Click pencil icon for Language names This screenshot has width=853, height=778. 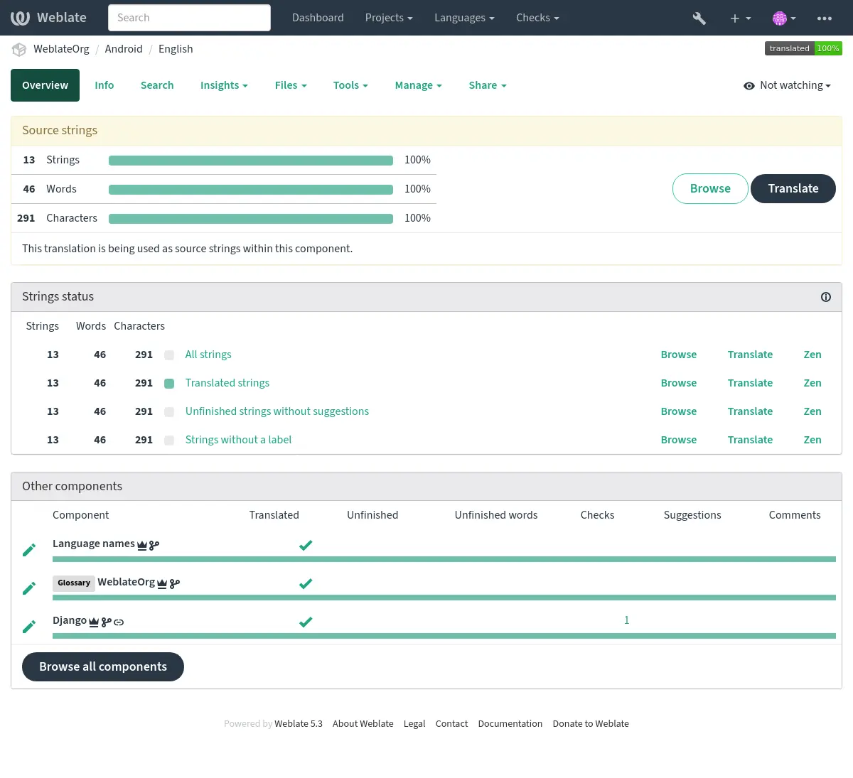(x=29, y=550)
